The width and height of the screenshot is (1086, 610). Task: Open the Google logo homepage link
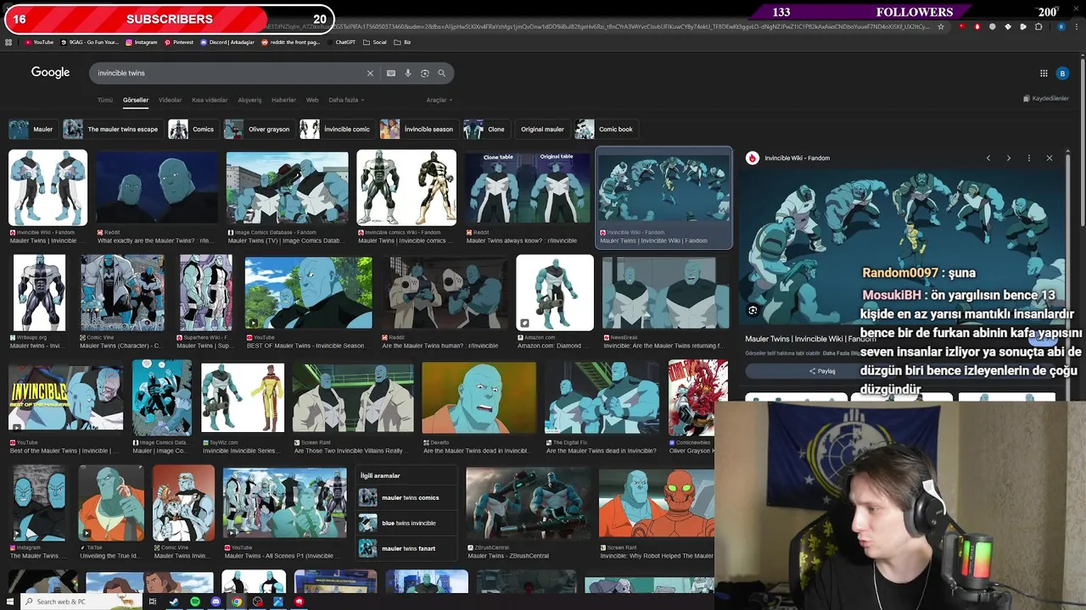tap(50, 73)
